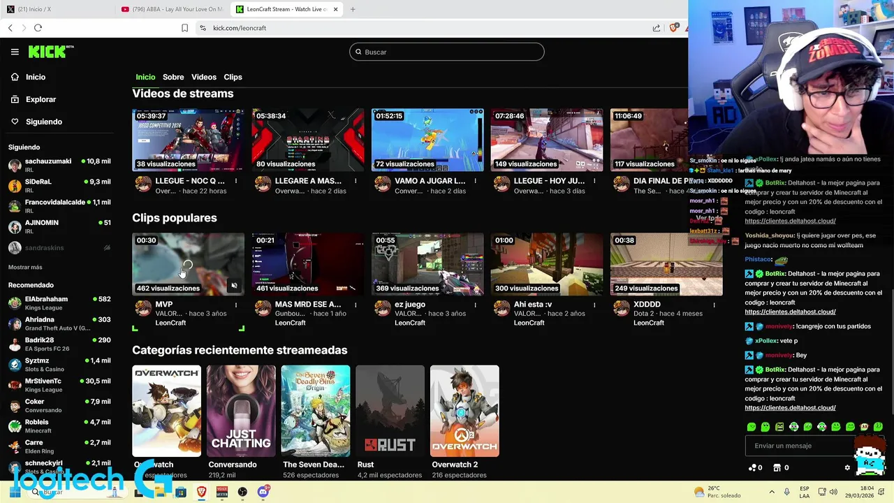Open latest clientes.deltahost.cloud chat link
Image resolution: width=894 pixels, height=503 pixels.
[790, 407]
